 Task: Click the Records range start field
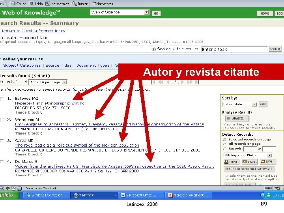pyautogui.click(x=250, y=149)
